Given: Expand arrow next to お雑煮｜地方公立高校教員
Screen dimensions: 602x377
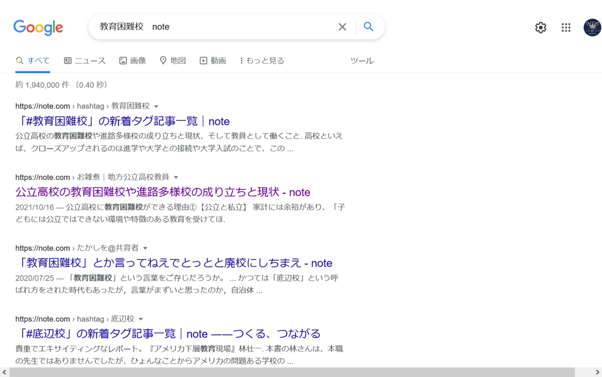Looking at the screenshot, I should pos(176,177).
